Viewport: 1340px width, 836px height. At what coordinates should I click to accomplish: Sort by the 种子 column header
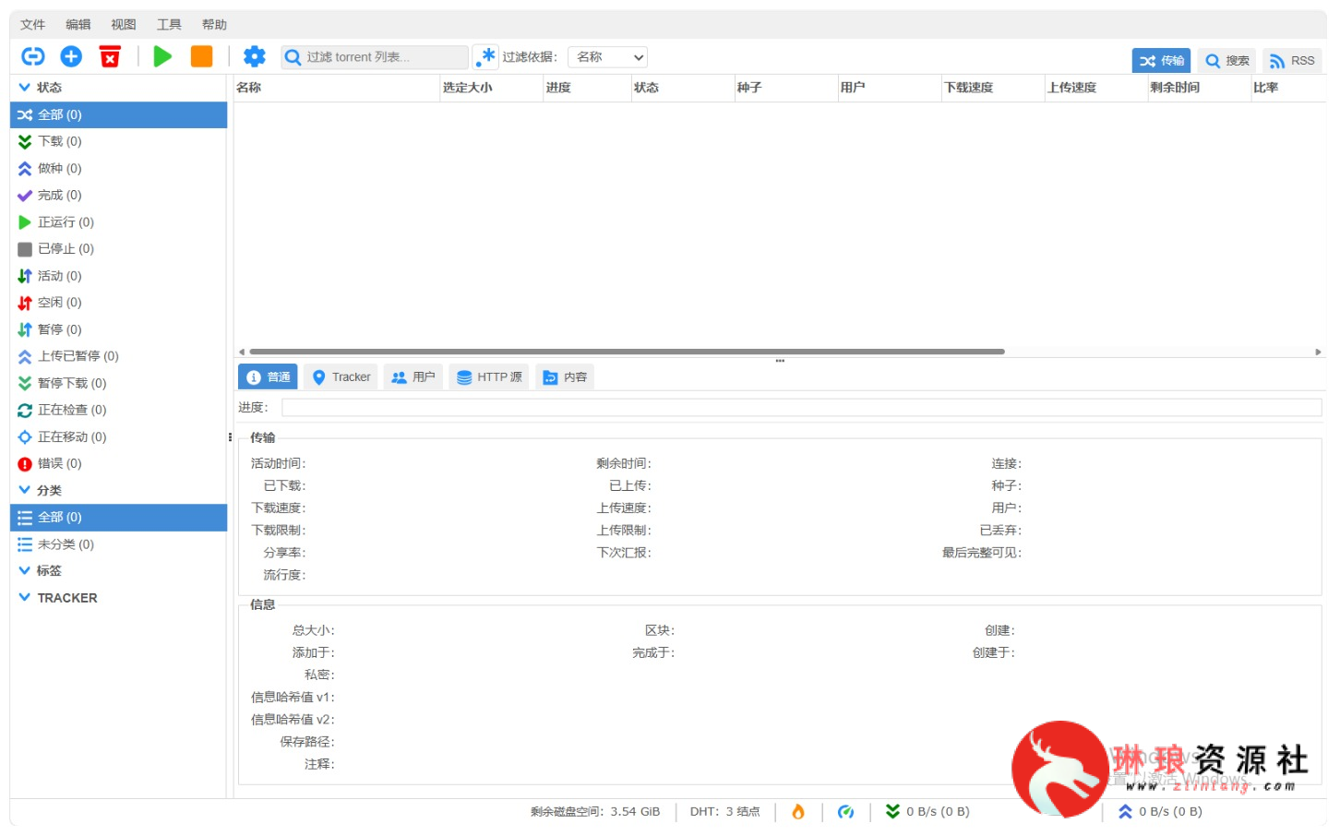coord(786,88)
